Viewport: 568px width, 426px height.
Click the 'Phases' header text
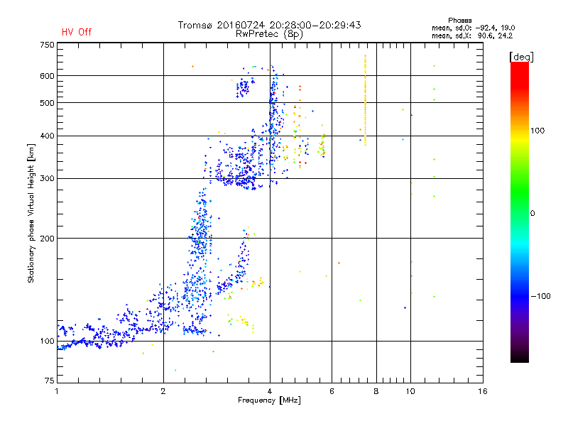[x=459, y=21]
